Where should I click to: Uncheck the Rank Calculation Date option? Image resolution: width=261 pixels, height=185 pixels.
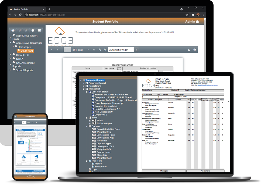(93, 129)
